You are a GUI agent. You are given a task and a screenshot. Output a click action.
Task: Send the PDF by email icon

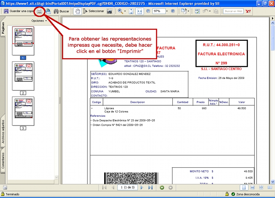(48, 11)
